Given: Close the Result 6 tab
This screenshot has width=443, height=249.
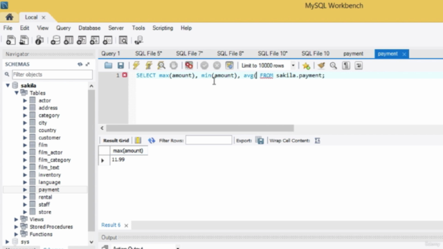Looking at the screenshot, I should 126,225.
